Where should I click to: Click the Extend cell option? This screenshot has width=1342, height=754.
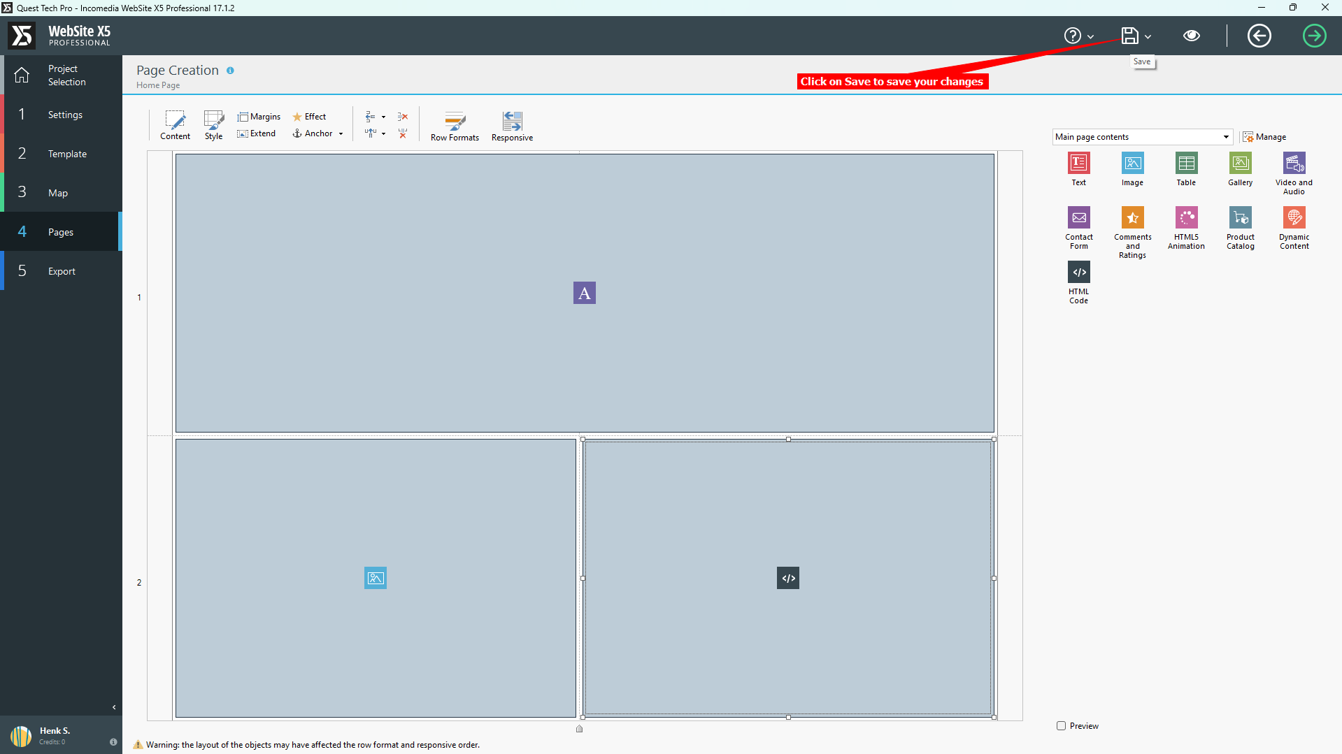pos(256,133)
